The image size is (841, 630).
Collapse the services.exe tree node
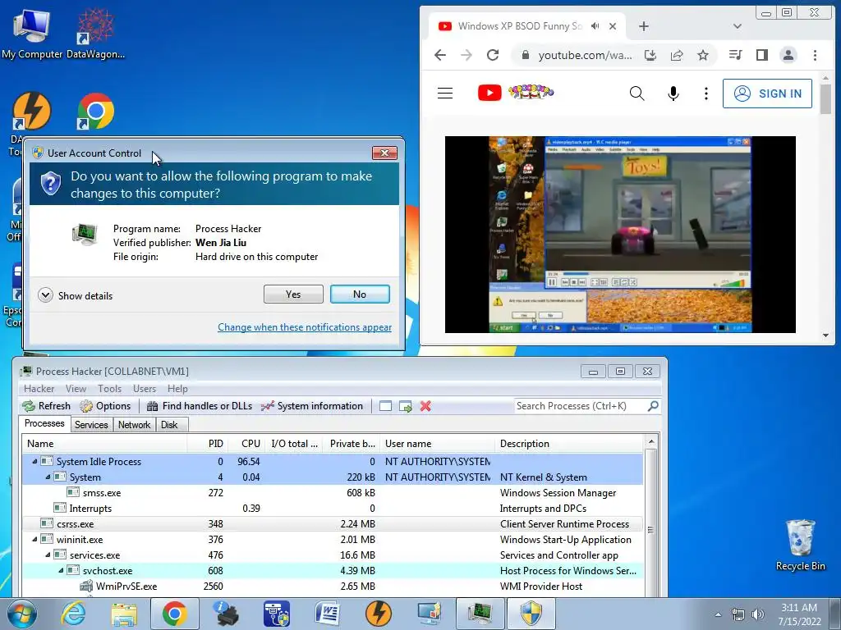48,555
